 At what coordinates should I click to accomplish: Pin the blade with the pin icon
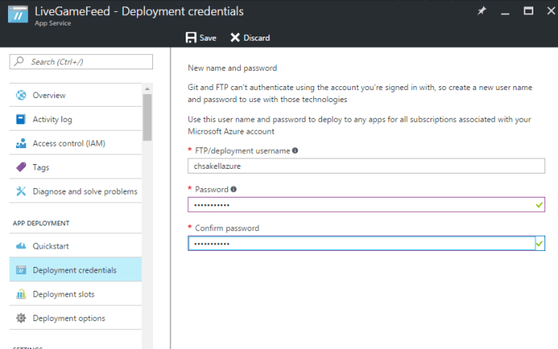pyautogui.click(x=481, y=10)
